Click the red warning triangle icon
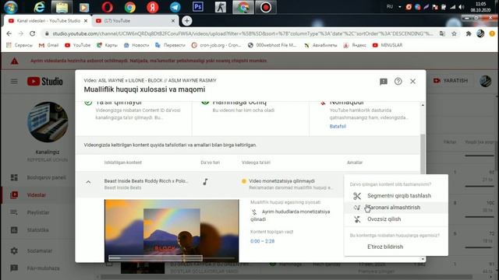This screenshot has height=280, width=499. 14,61
